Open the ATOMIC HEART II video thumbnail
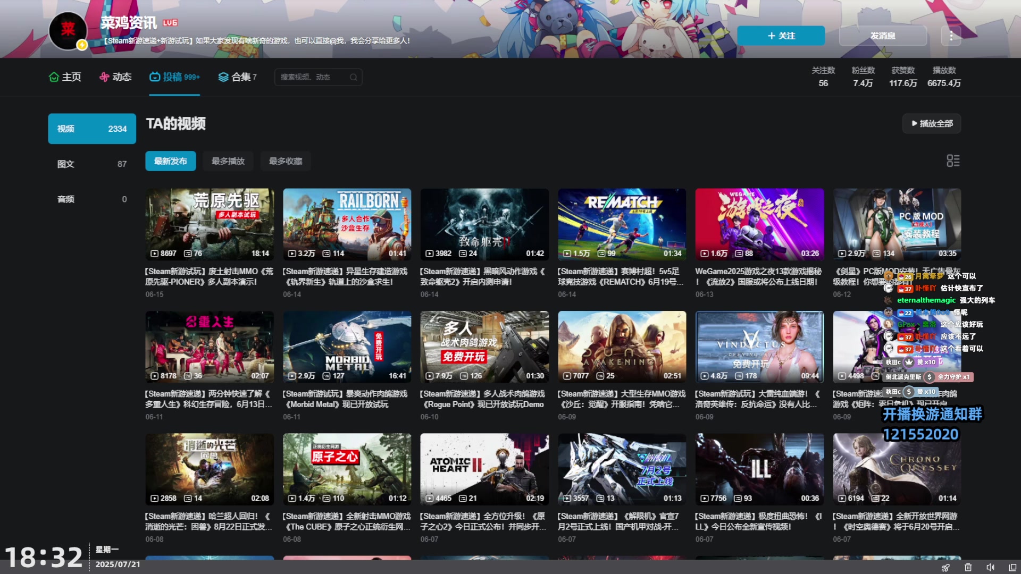The width and height of the screenshot is (1021, 574). click(484, 469)
